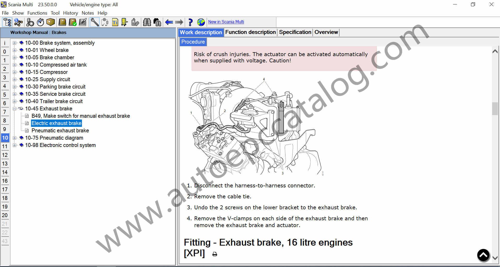Select main group 5 in sidebar
500x267 pixels.
(x=5, y=94)
